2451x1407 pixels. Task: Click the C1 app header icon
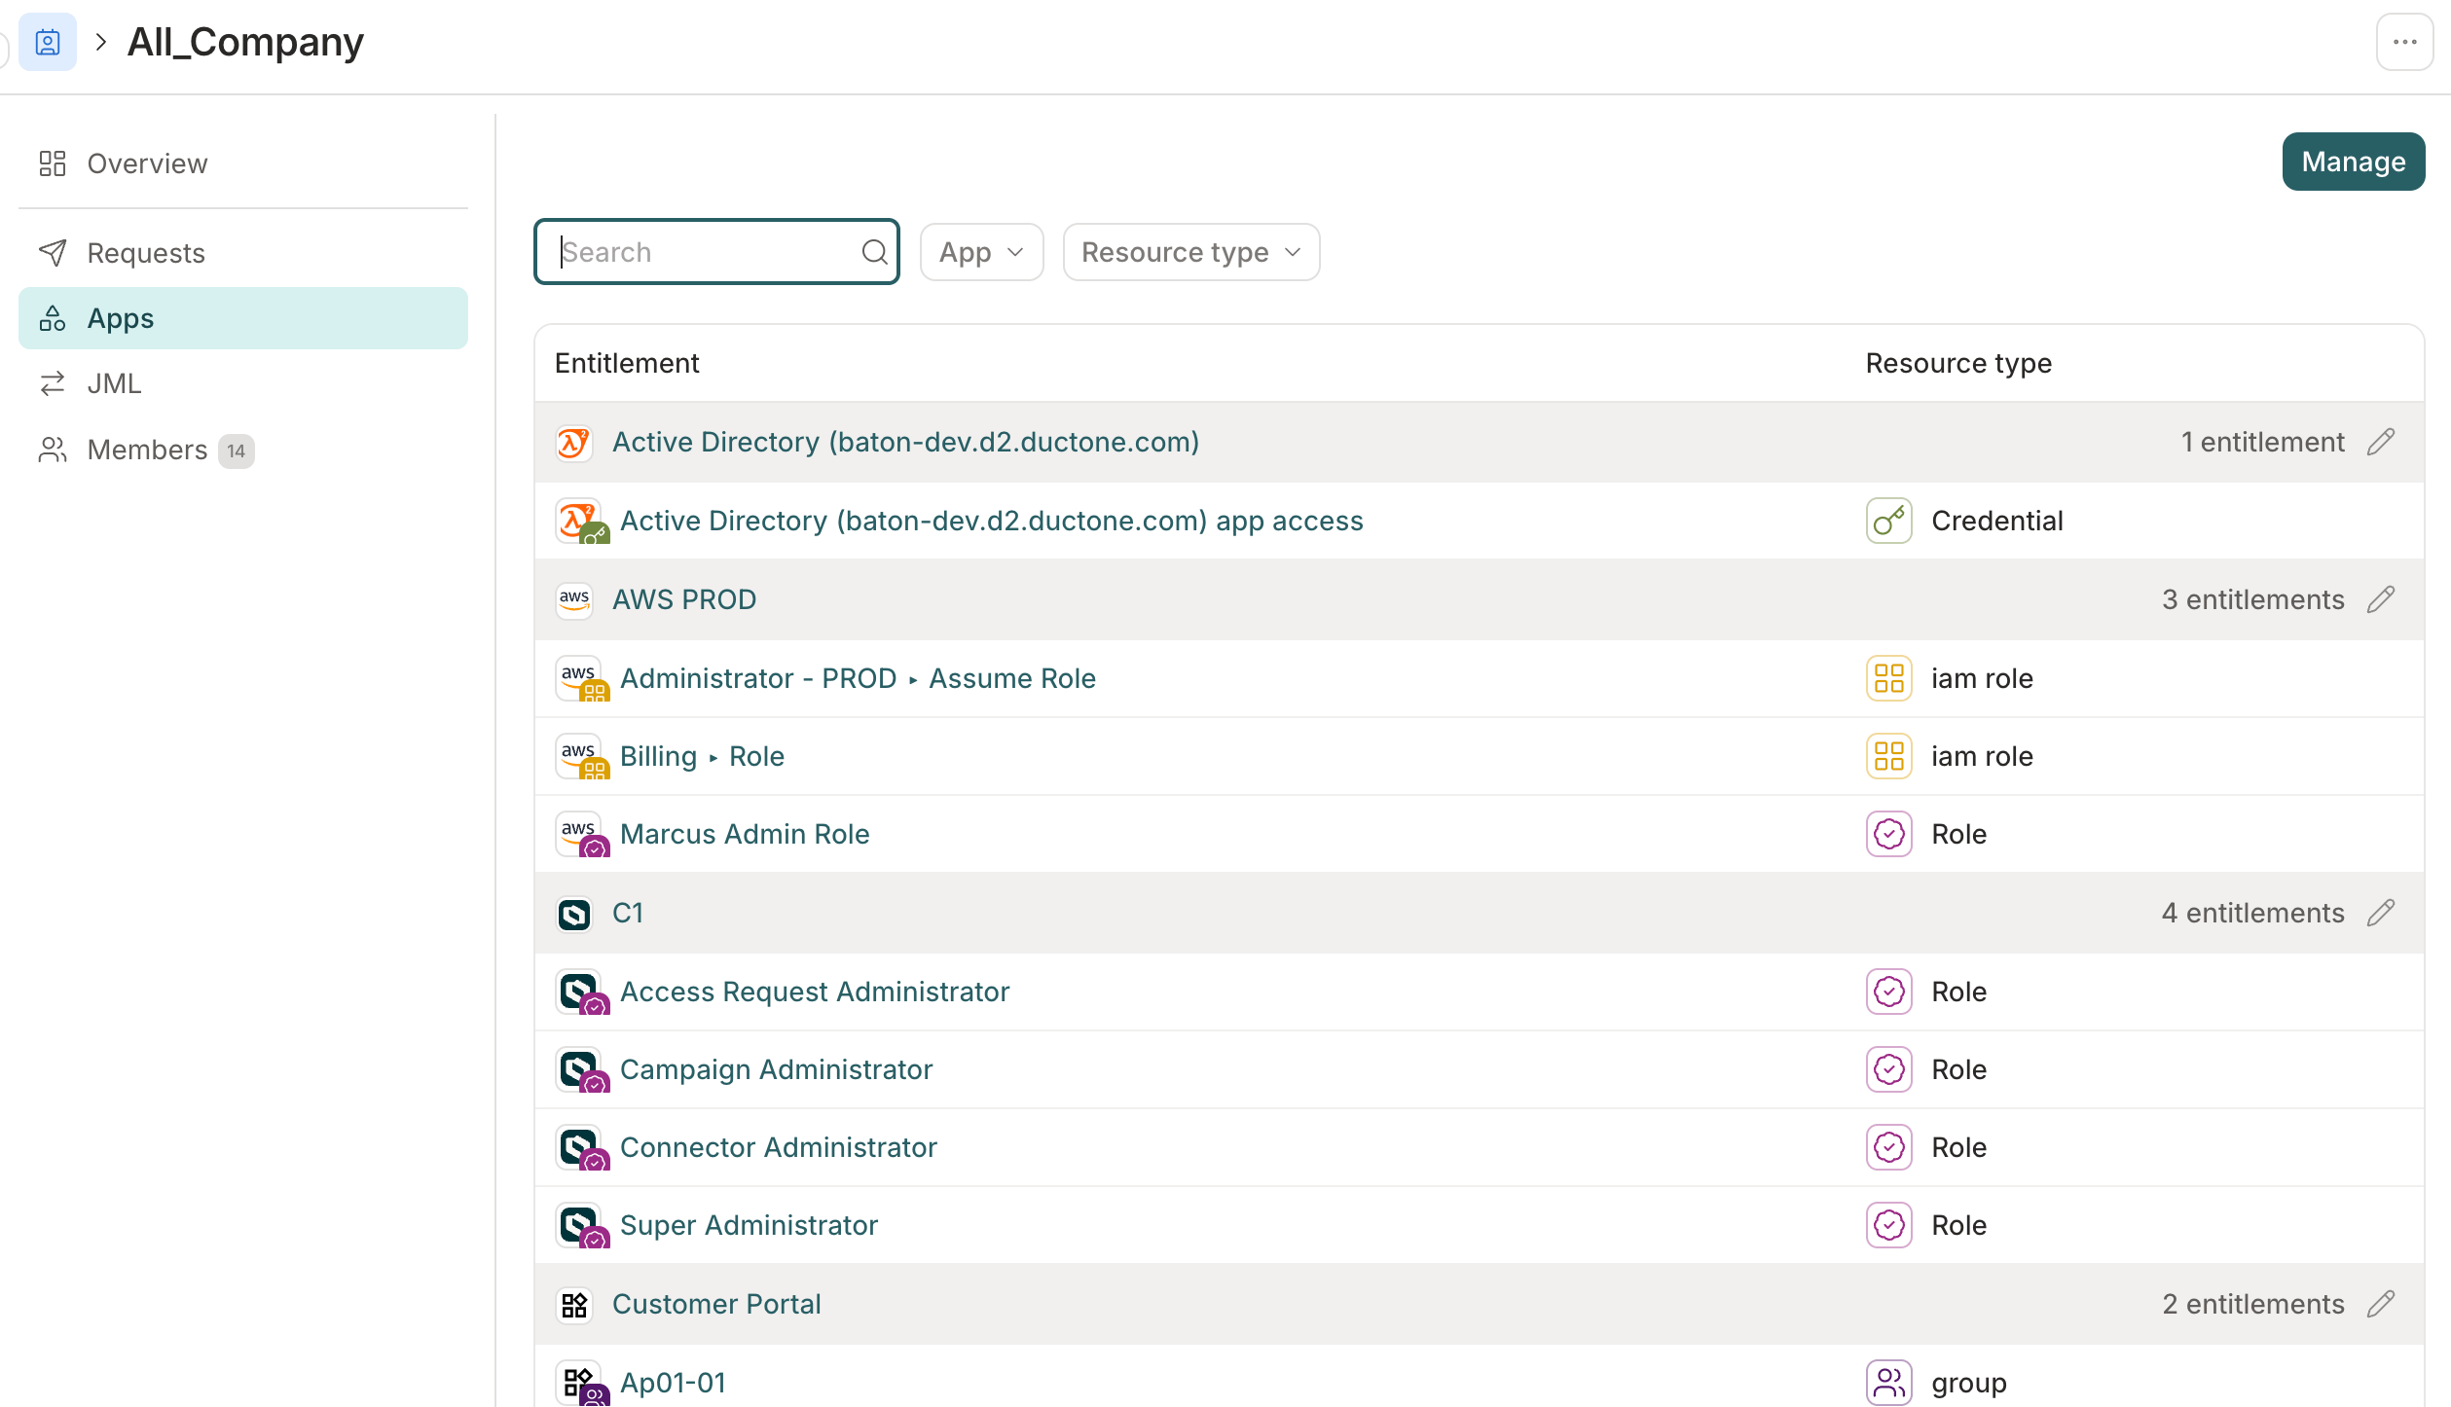pyautogui.click(x=574, y=914)
